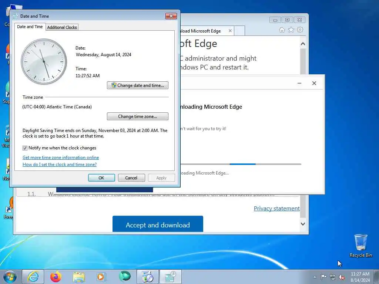The height and width of the screenshot is (284, 379).
Task: Toggle Notify me when the clock changes
Action: [x=25, y=148]
